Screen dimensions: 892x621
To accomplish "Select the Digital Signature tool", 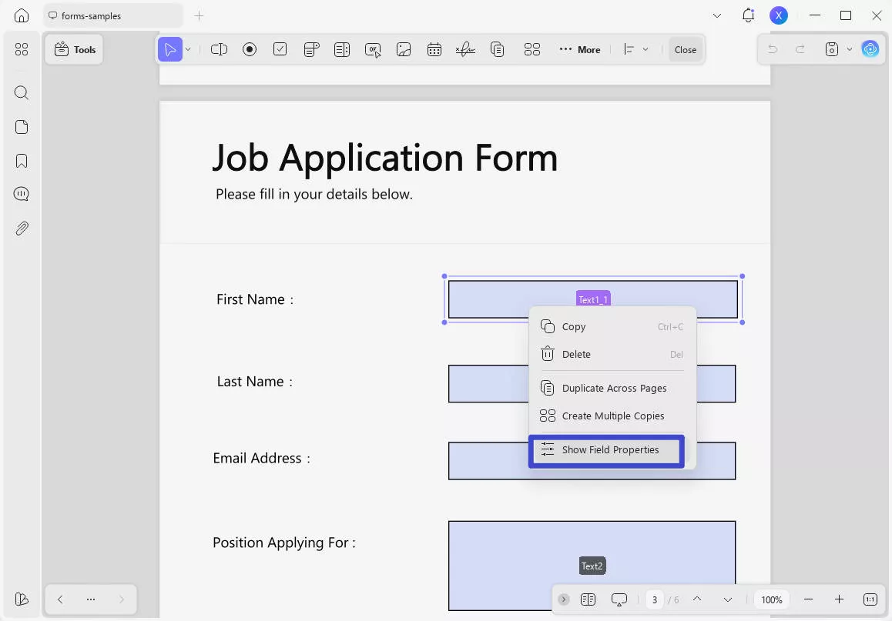I will (465, 48).
